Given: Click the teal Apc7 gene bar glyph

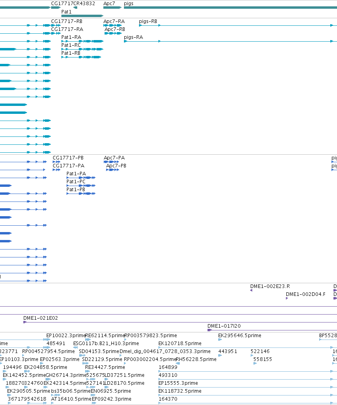Looking at the screenshot, I should click(112, 8).
